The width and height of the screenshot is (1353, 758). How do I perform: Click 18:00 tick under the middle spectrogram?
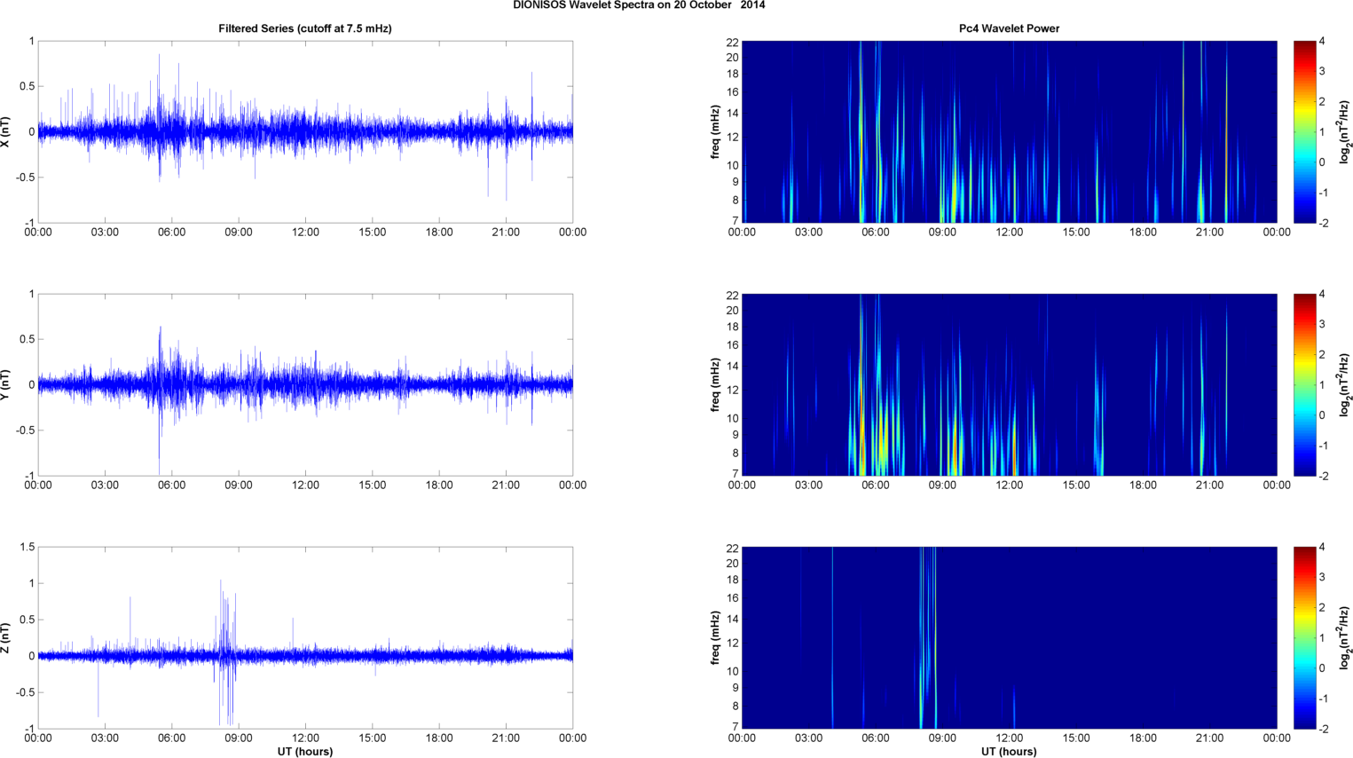pos(1143,486)
